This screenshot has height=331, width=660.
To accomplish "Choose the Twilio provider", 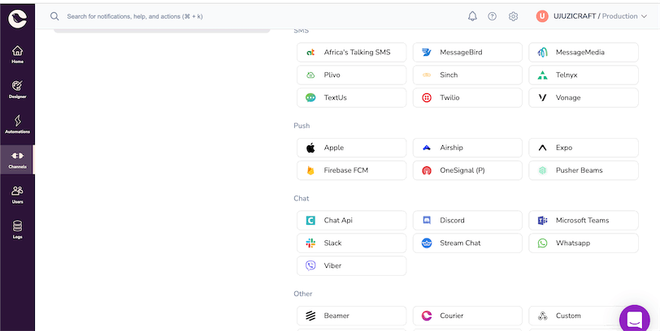I will (x=467, y=97).
